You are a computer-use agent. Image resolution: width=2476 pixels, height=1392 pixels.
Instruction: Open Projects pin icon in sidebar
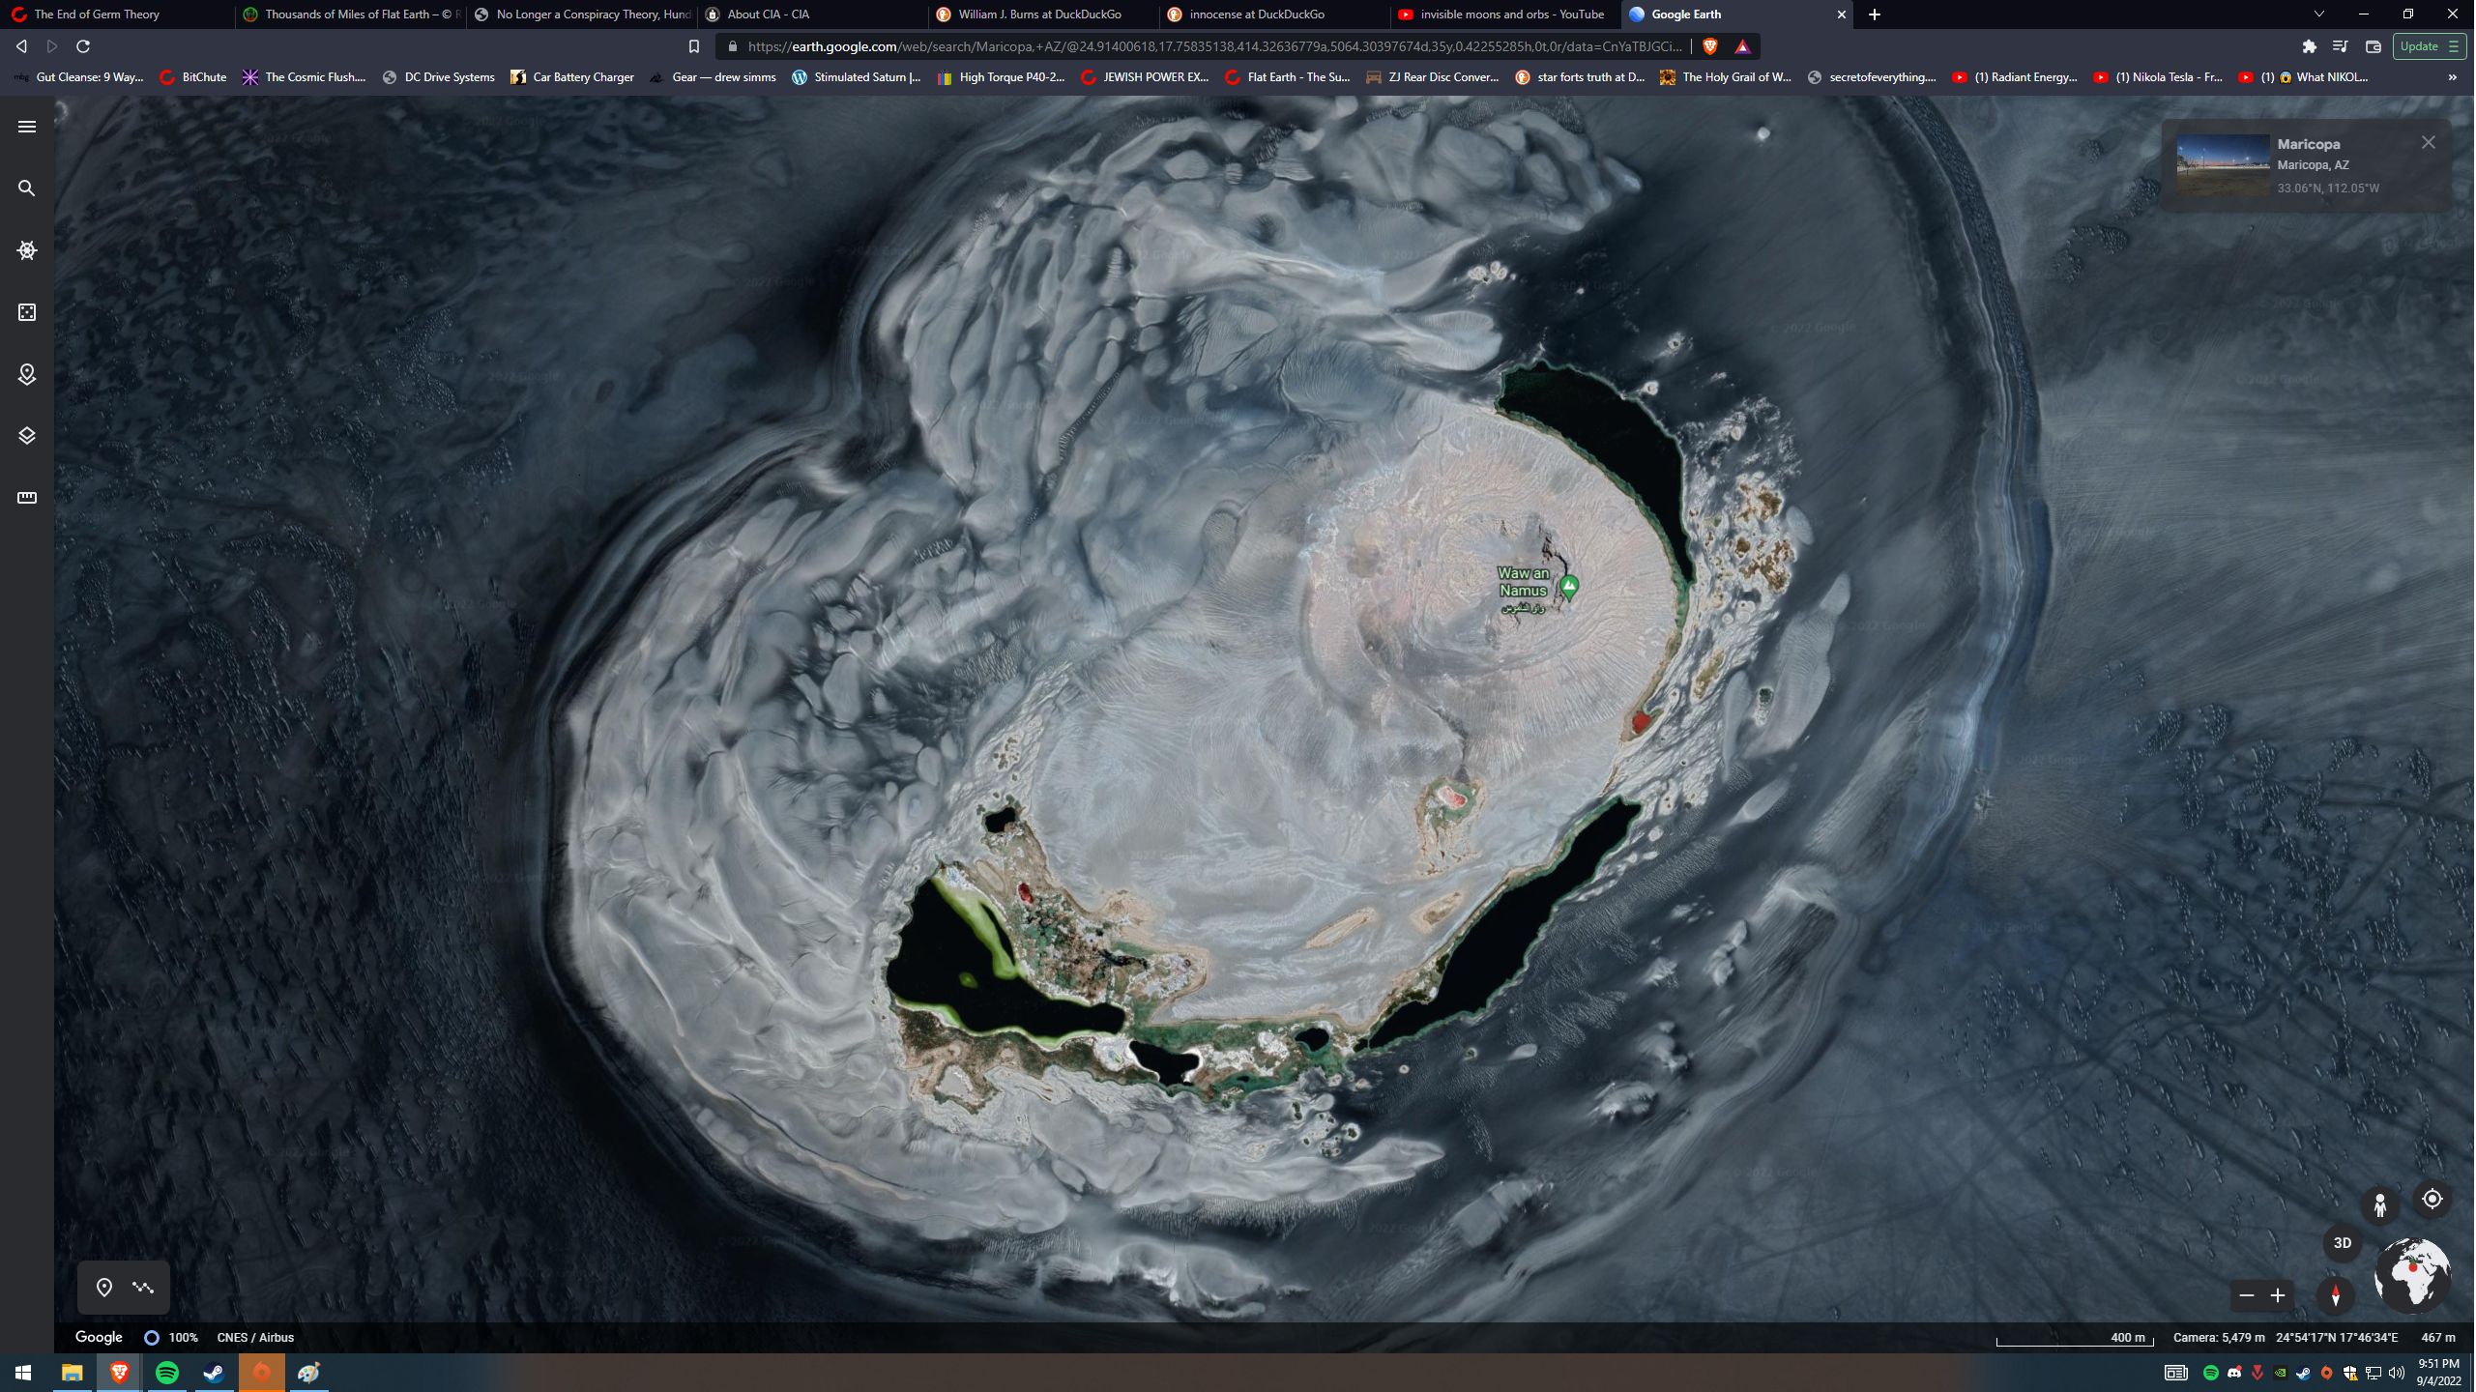(x=27, y=374)
